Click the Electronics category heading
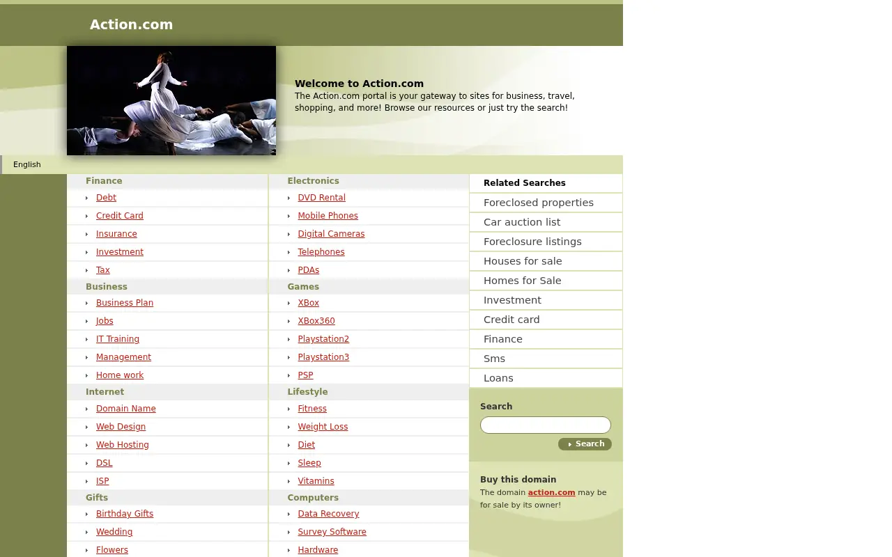This screenshot has height=557, width=892. 313,181
